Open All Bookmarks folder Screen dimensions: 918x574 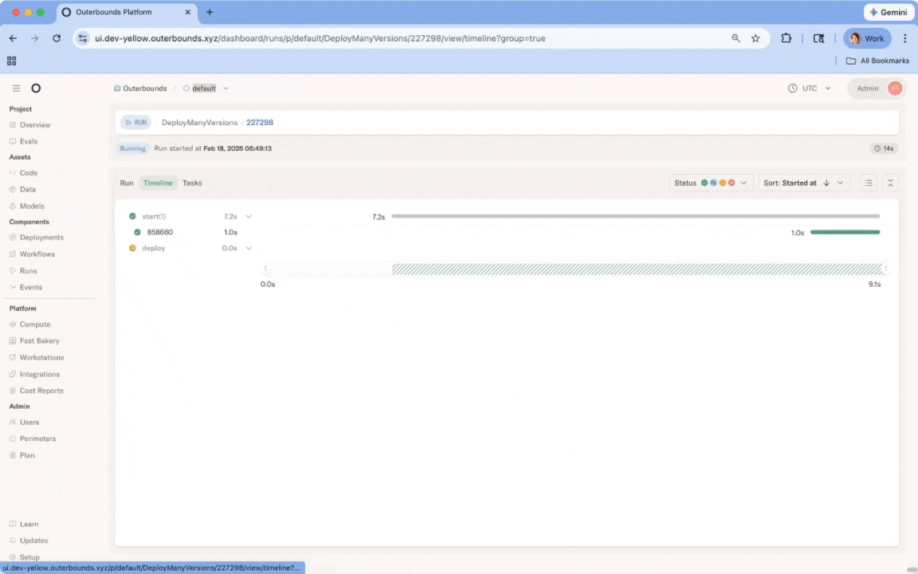point(877,61)
